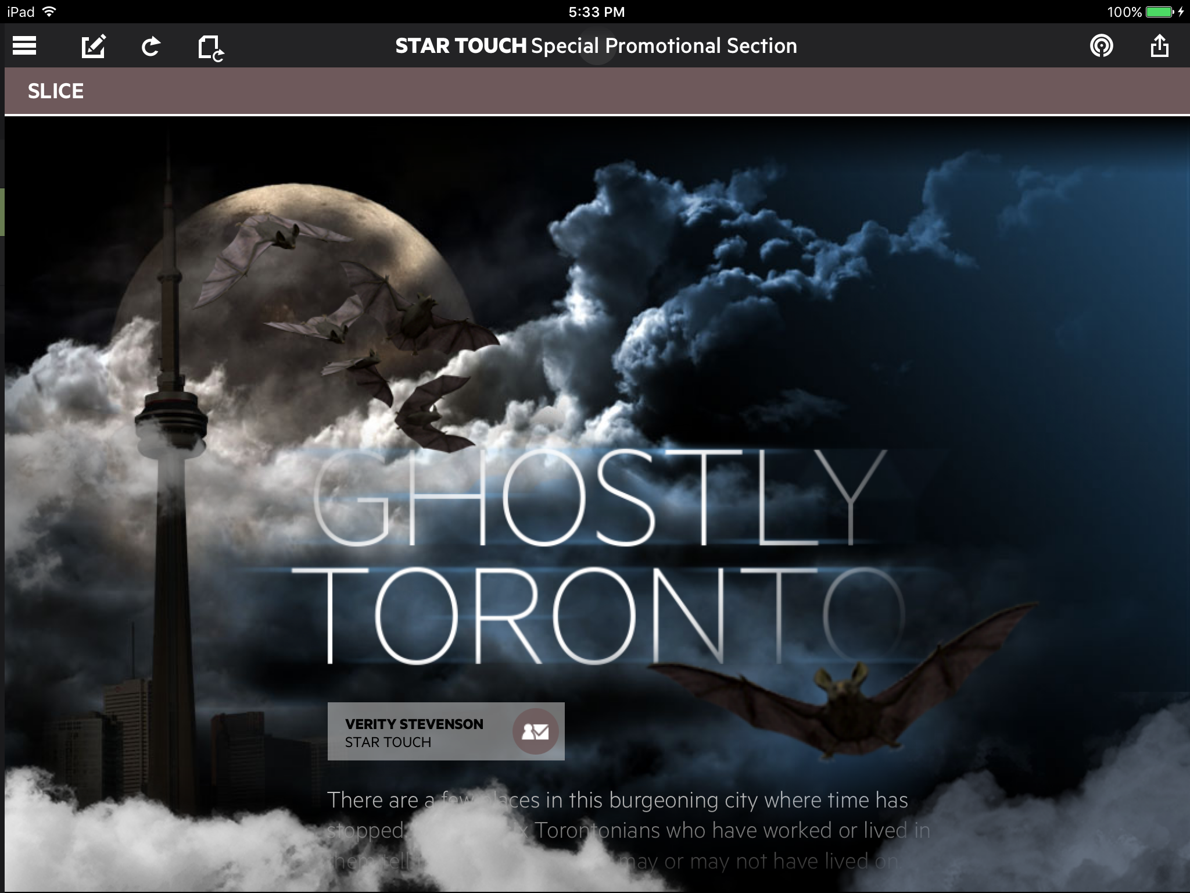Screen dimensions: 1190x893
Task: Tap the 5:33 PM clock
Action: (x=596, y=12)
